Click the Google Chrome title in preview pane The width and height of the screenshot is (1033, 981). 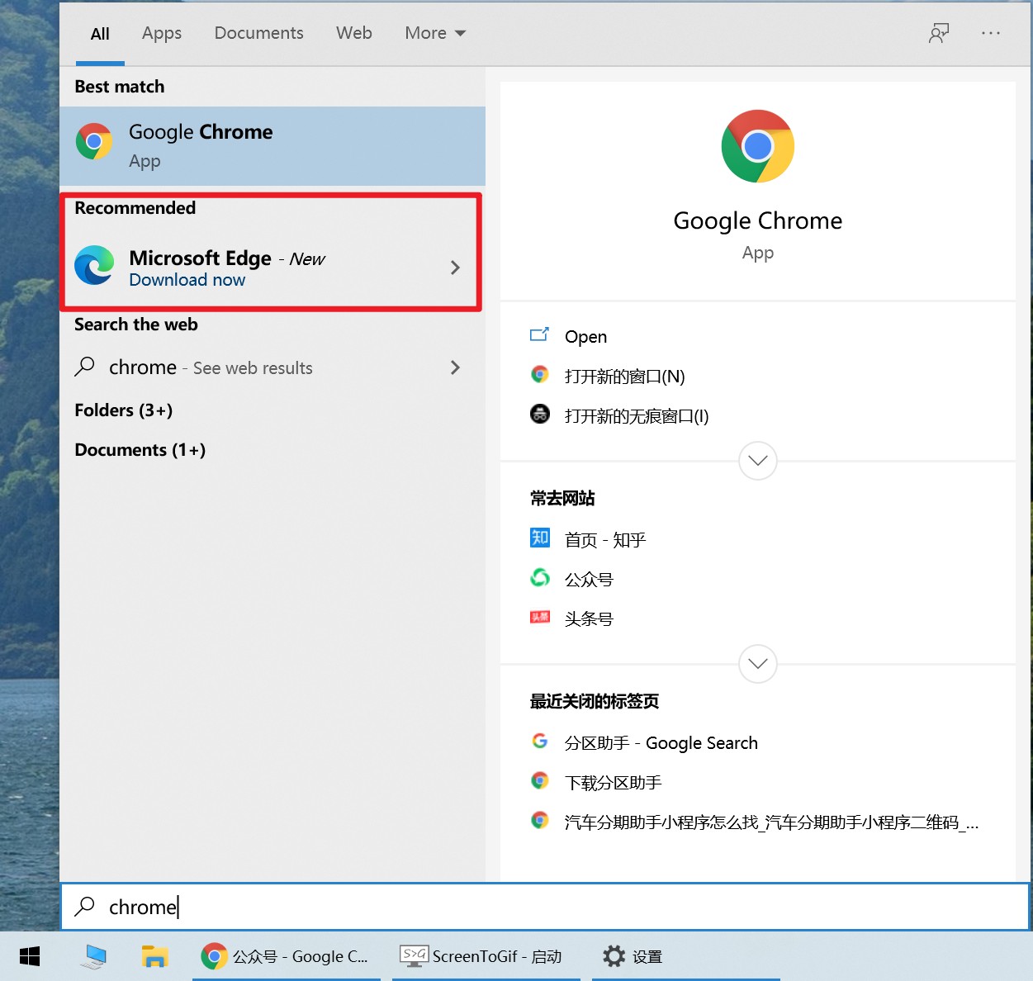[758, 221]
